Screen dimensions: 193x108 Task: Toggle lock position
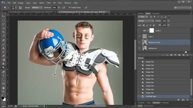point(150,25)
